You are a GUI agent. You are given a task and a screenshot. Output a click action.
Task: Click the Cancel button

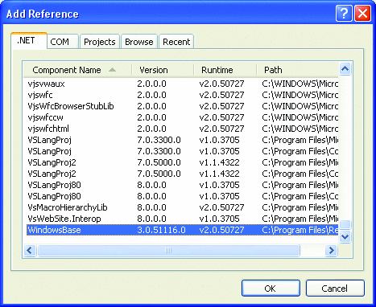[x=335, y=289]
